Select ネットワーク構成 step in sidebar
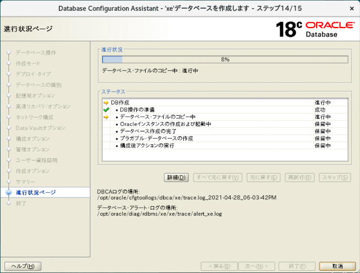The image size is (360, 273). (x=34, y=117)
